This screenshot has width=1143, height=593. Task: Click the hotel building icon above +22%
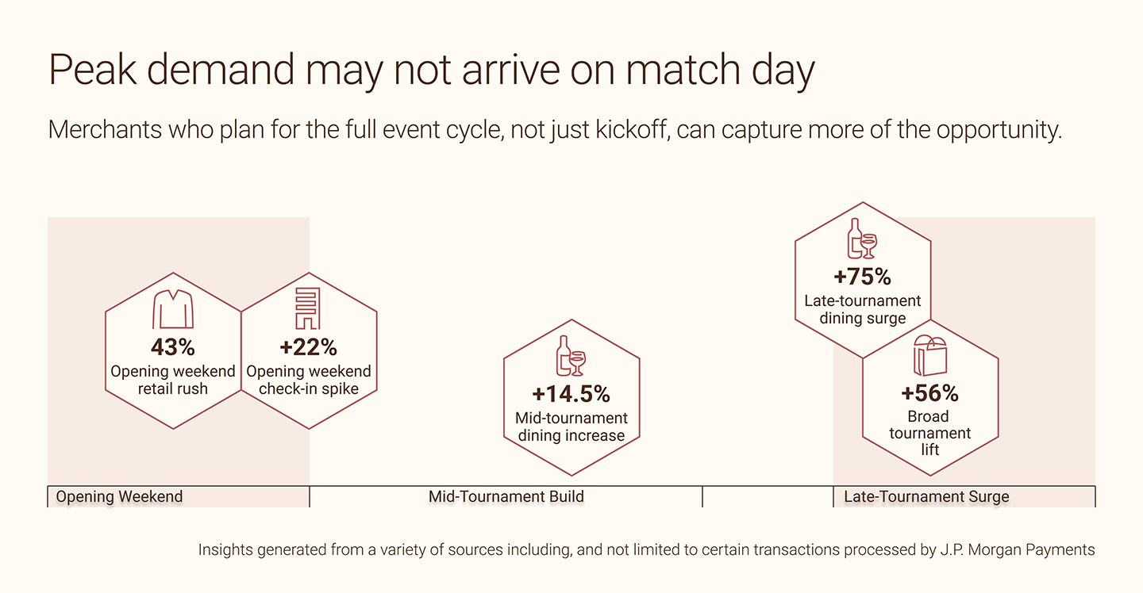[x=308, y=308]
